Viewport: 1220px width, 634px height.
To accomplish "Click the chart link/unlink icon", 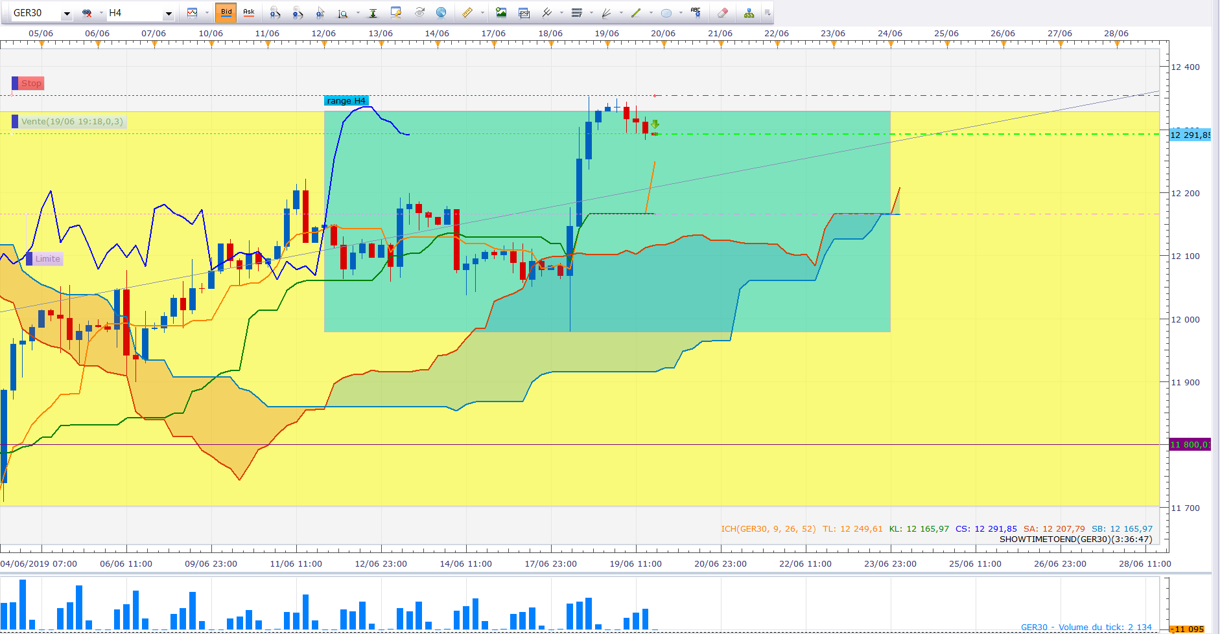I will (x=87, y=13).
